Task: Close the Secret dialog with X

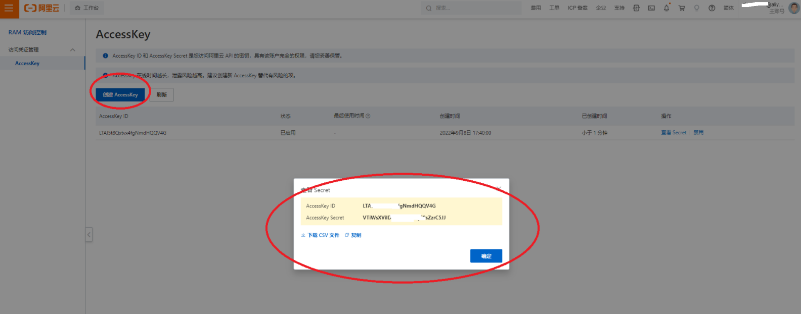Action: pyautogui.click(x=499, y=189)
